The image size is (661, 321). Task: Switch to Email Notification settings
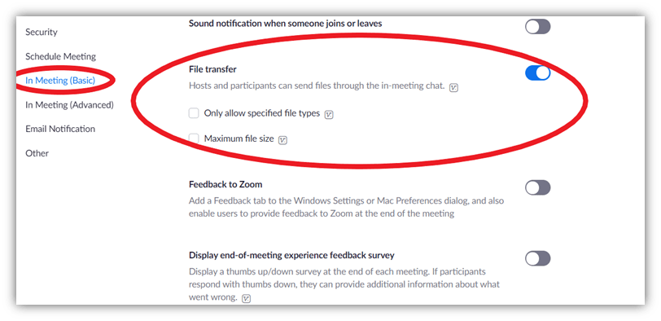click(60, 129)
